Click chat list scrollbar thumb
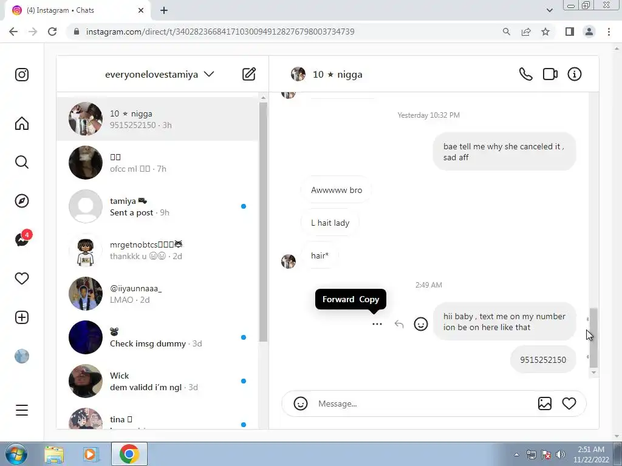The height and width of the screenshot is (466, 622). coord(263,222)
